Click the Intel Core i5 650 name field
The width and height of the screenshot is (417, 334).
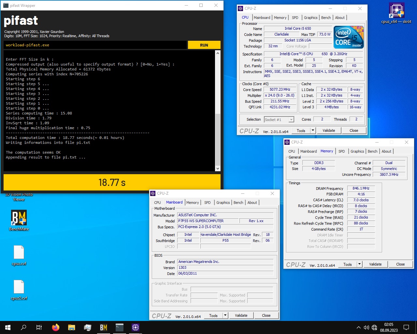click(298, 28)
